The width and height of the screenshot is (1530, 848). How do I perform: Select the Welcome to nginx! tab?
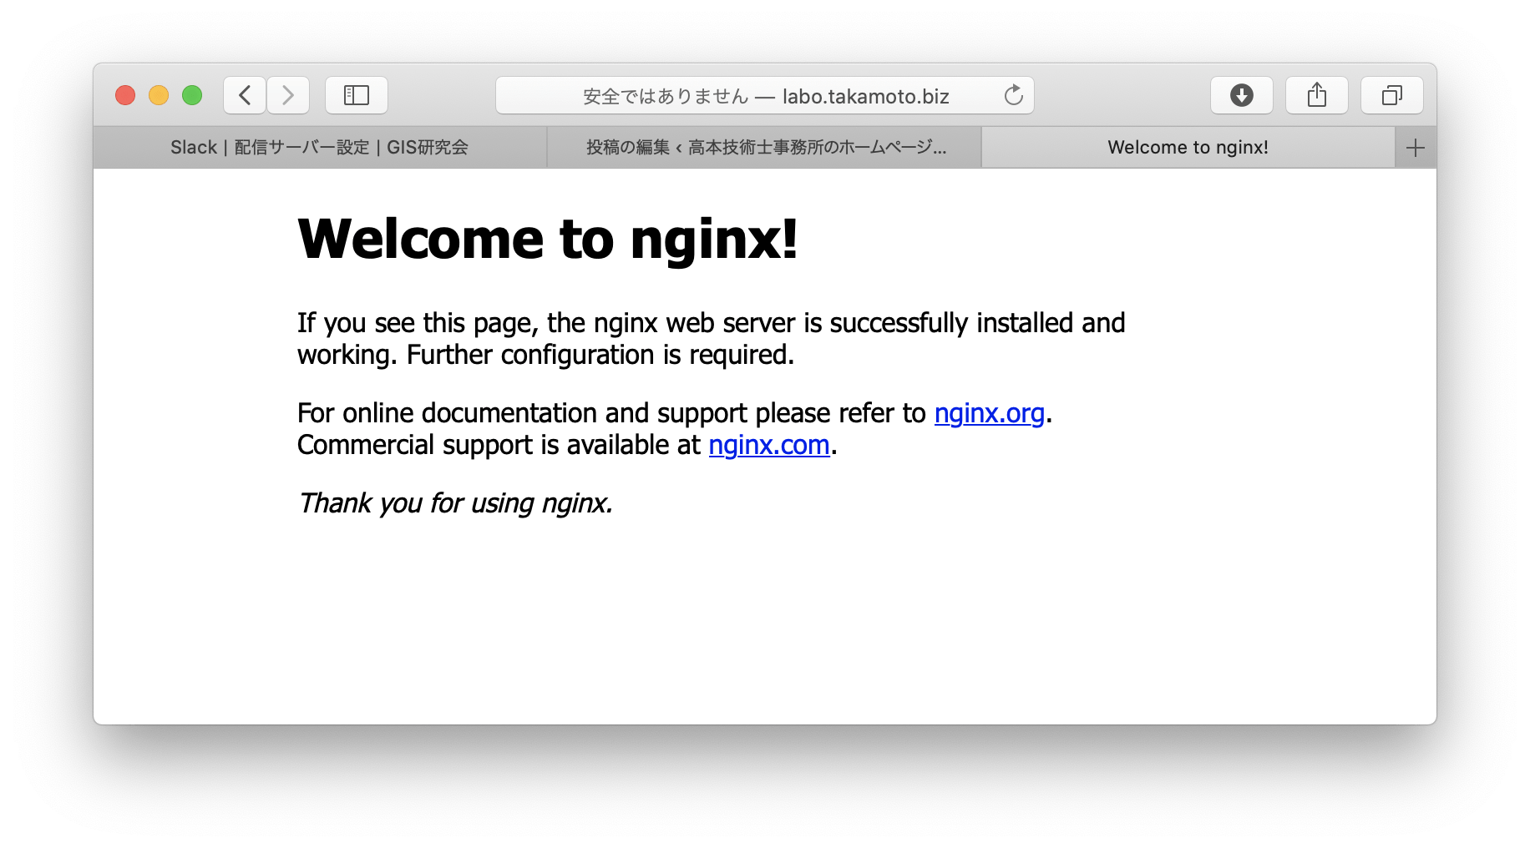click(x=1188, y=148)
